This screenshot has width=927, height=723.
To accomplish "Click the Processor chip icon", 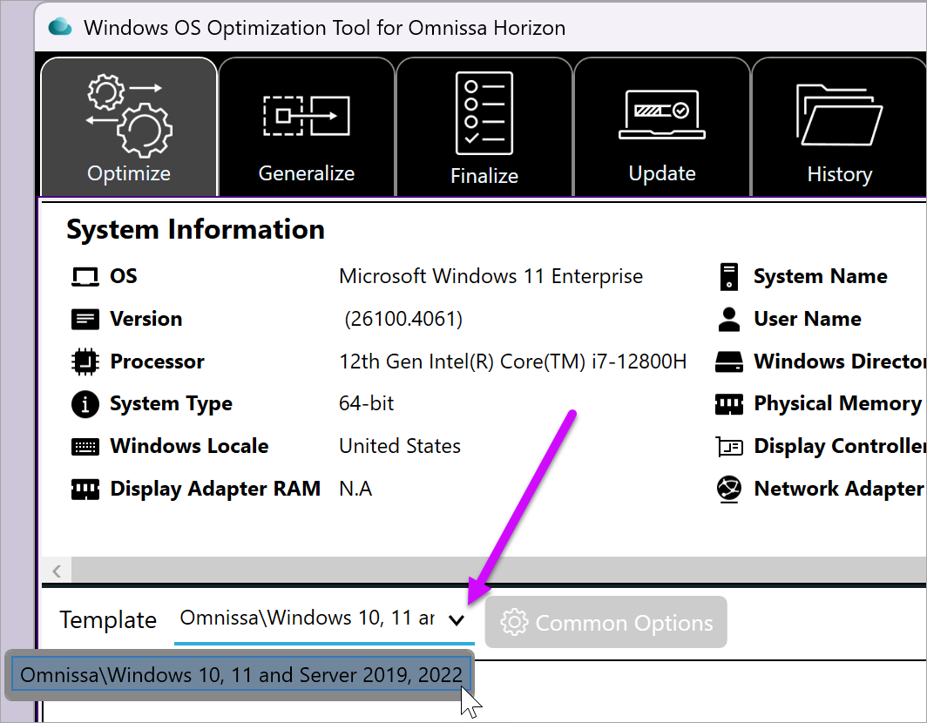I will coord(85,361).
